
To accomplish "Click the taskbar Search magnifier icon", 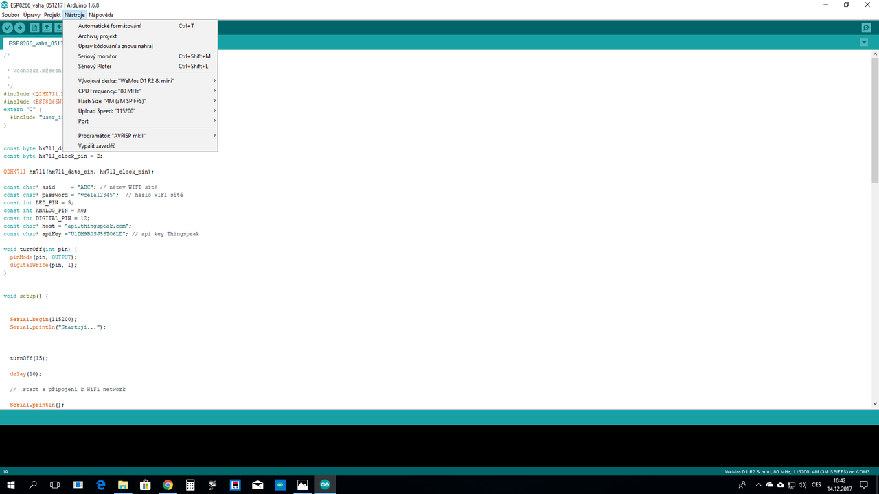I will pyautogui.click(x=33, y=485).
